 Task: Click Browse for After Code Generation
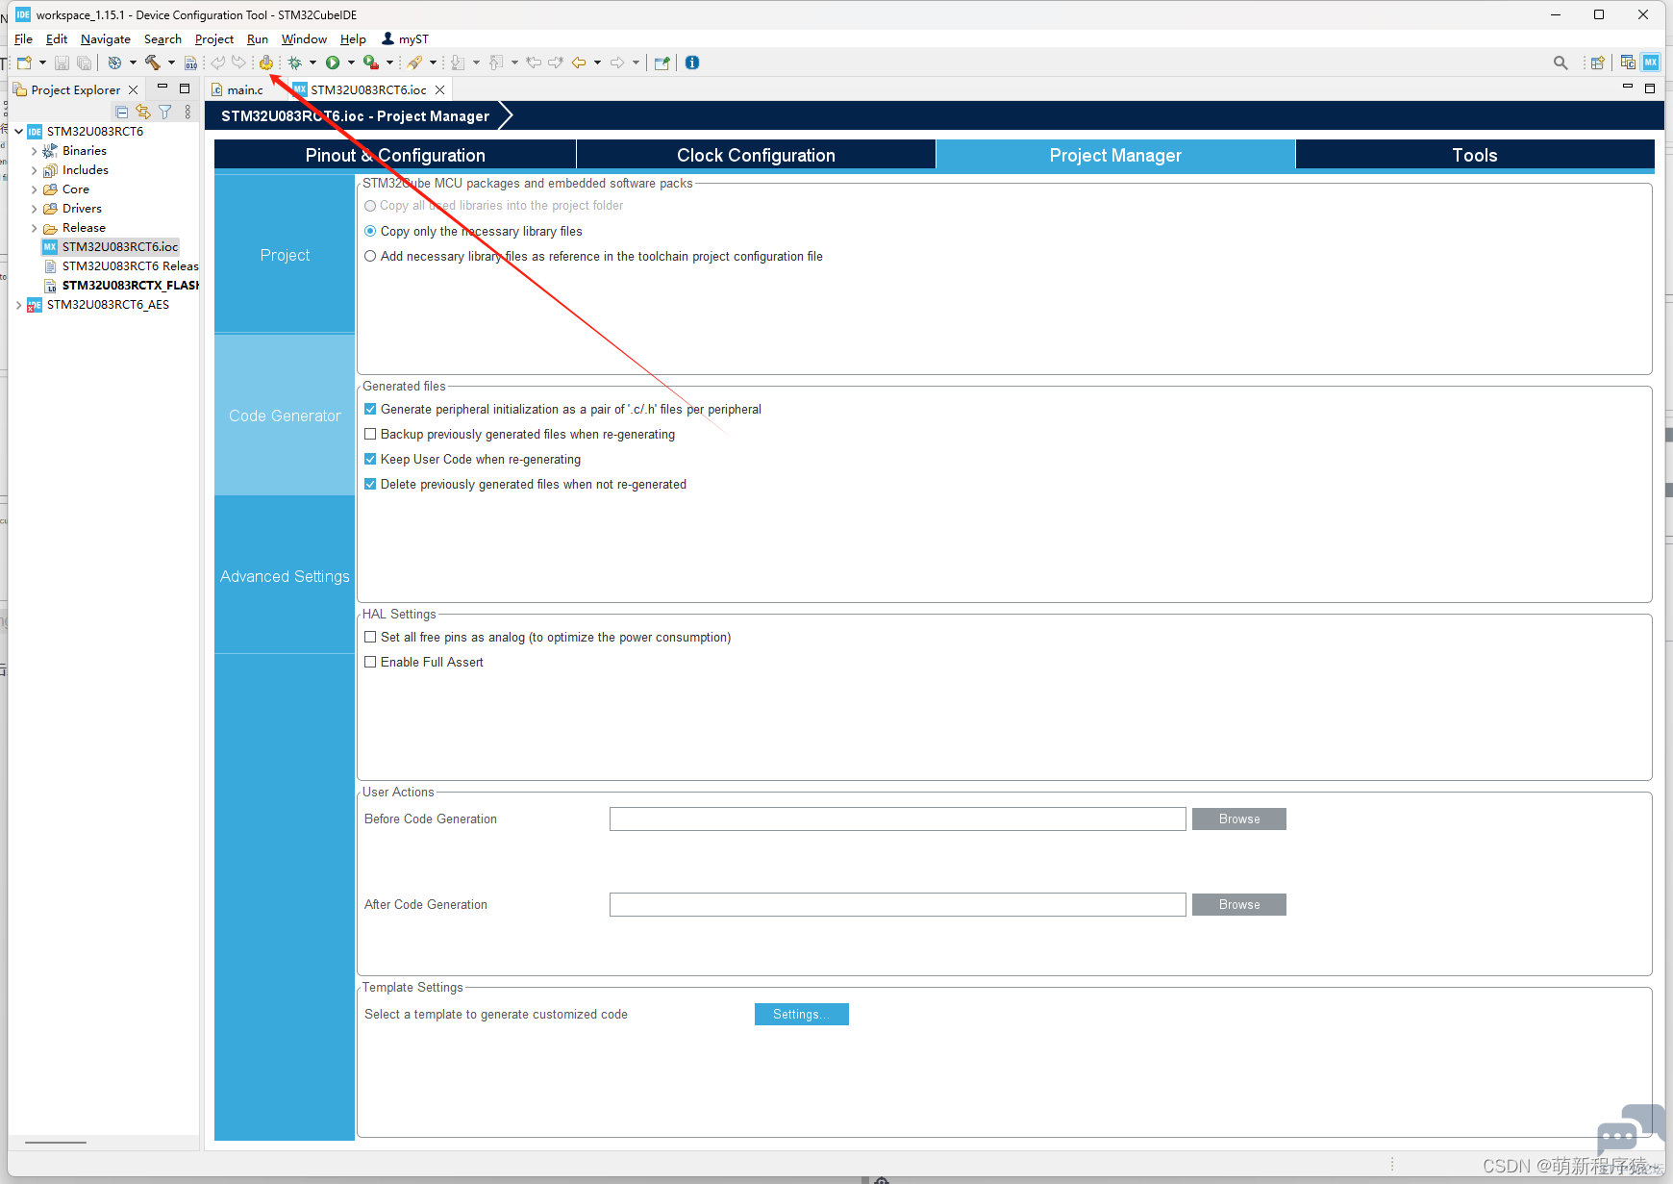[1239, 904]
